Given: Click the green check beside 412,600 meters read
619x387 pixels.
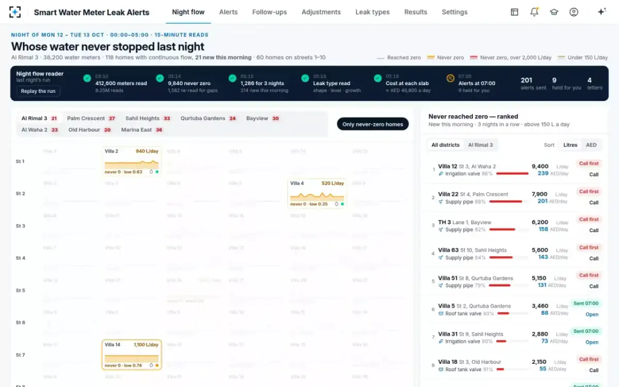Looking at the screenshot, I should (87, 78).
